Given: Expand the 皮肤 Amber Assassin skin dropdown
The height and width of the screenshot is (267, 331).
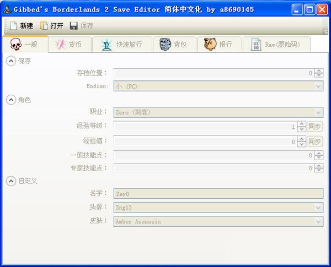Looking at the screenshot, I should 318,221.
